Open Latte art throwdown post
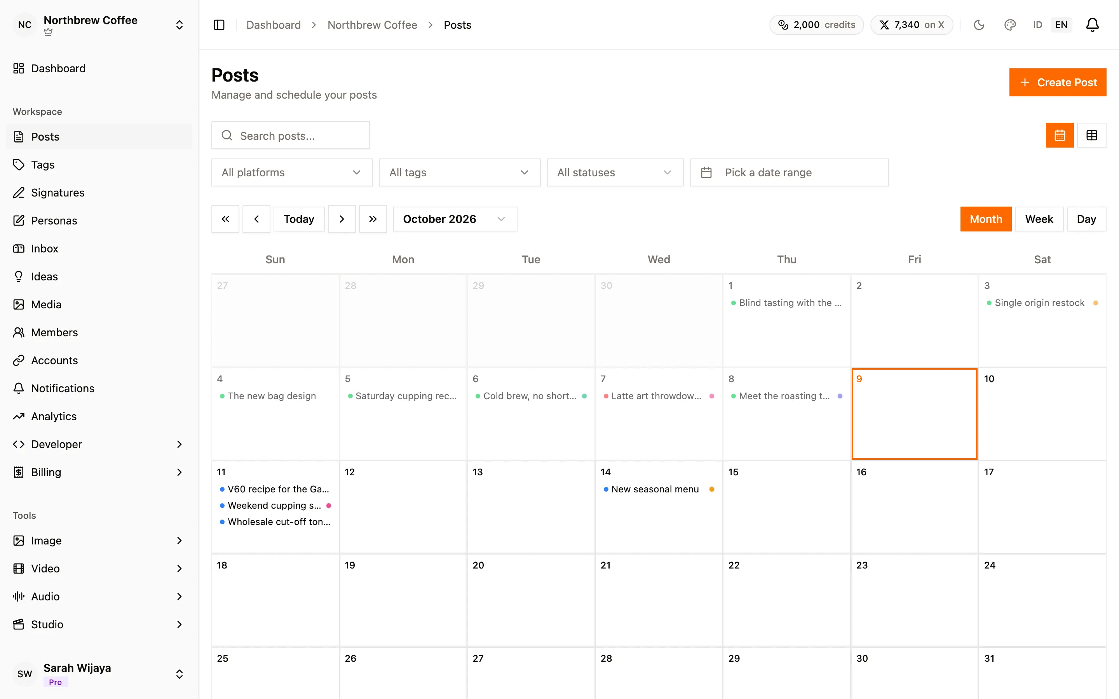Viewport: 1119px width, 699px height. (659, 396)
